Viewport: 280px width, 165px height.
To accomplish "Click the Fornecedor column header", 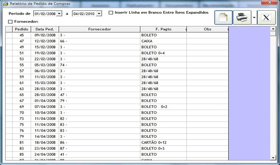I will point(100,29).
